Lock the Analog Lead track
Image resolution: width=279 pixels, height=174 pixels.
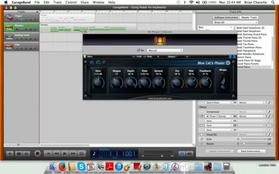(x=30, y=39)
